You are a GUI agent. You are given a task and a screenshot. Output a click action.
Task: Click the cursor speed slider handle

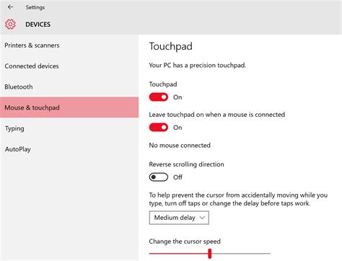click(x=210, y=254)
